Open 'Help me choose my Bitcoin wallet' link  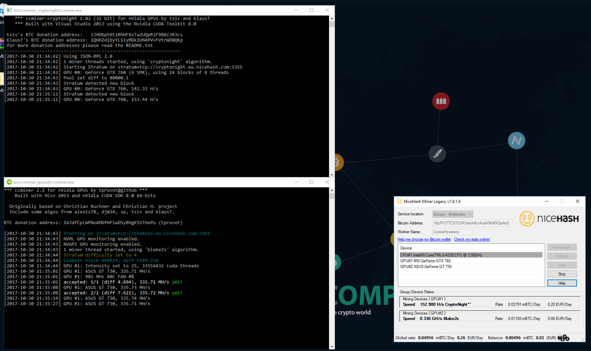click(x=424, y=239)
